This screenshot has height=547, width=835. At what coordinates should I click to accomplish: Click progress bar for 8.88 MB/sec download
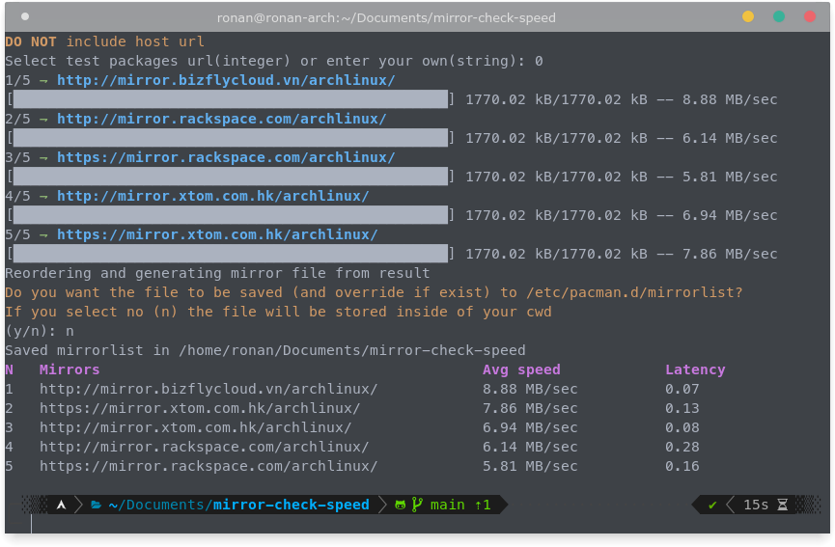[231, 99]
